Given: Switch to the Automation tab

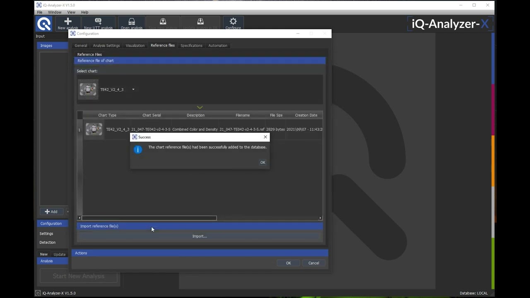Looking at the screenshot, I should coord(218,46).
